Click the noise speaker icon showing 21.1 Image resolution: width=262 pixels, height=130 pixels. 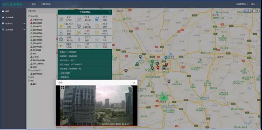pos(97,26)
